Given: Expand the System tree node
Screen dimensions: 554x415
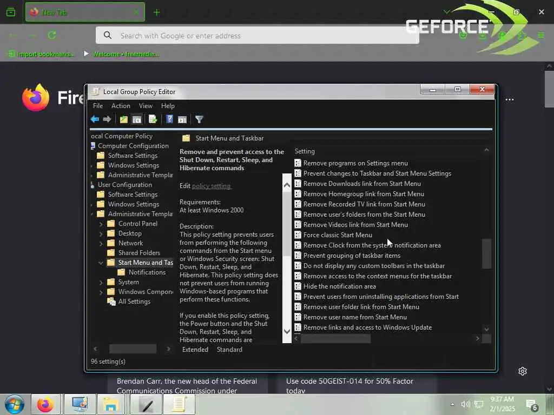Looking at the screenshot, I should [101, 282].
